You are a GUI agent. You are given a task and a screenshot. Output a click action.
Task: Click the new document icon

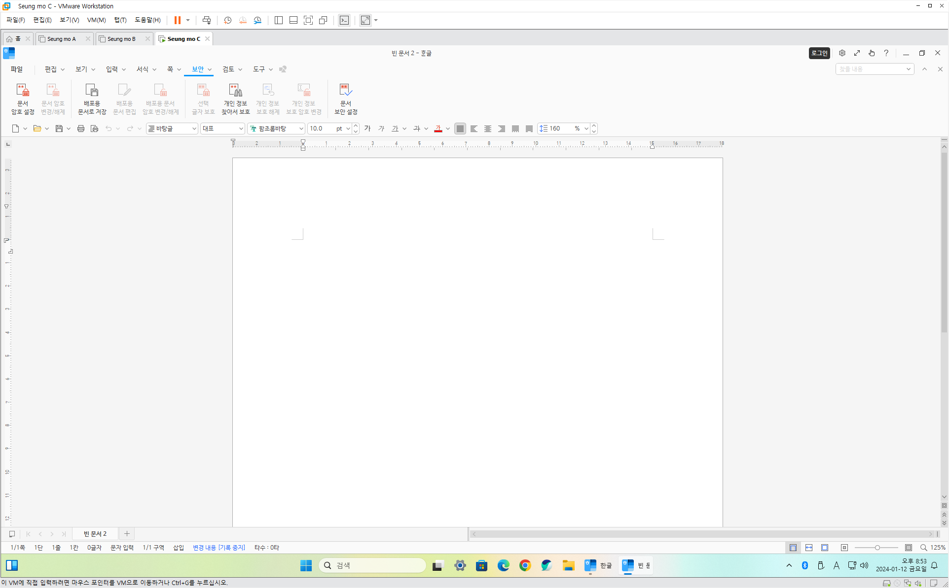click(x=15, y=129)
